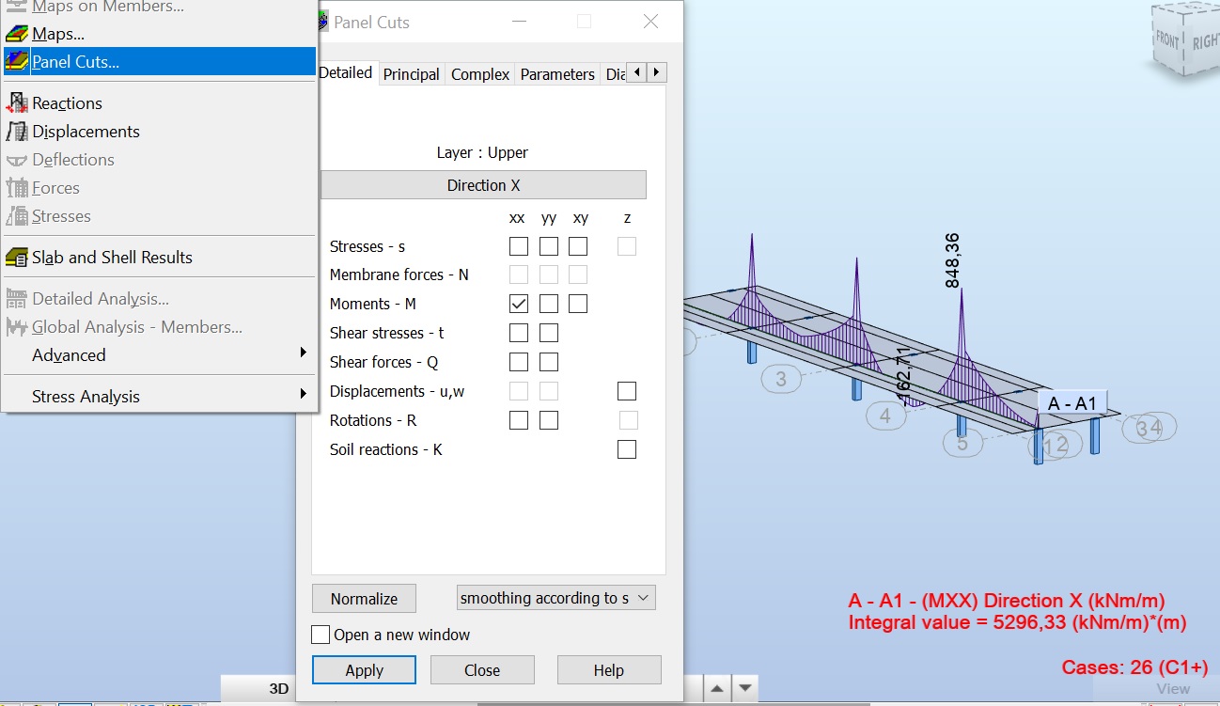This screenshot has width=1220, height=706.
Task: Open Displacements results
Action: [x=85, y=131]
